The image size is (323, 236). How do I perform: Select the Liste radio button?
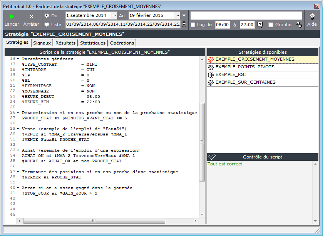click(47, 25)
